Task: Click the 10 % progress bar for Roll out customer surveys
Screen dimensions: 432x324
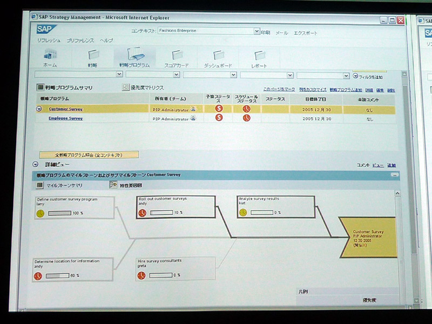Action: pyautogui.click(x=161, y=213)
